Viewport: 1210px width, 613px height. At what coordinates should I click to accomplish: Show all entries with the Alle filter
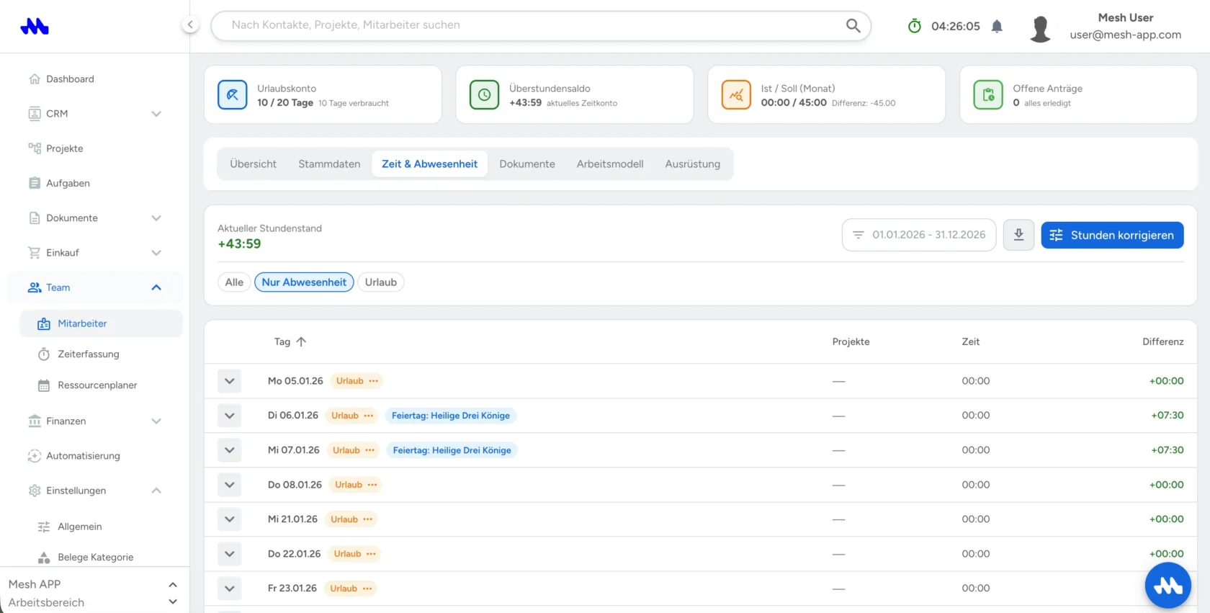click(234, 282)
